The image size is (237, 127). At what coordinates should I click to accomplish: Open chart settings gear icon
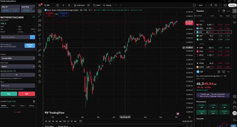pyautogui.click(x=216, y=5)
